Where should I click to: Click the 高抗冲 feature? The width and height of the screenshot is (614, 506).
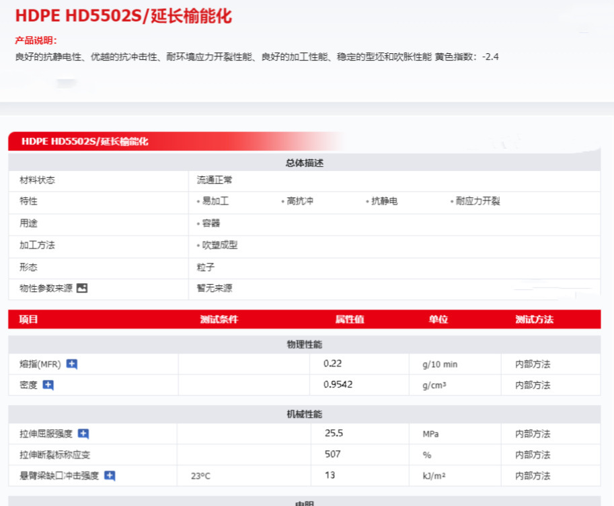[x=299, y=201]
